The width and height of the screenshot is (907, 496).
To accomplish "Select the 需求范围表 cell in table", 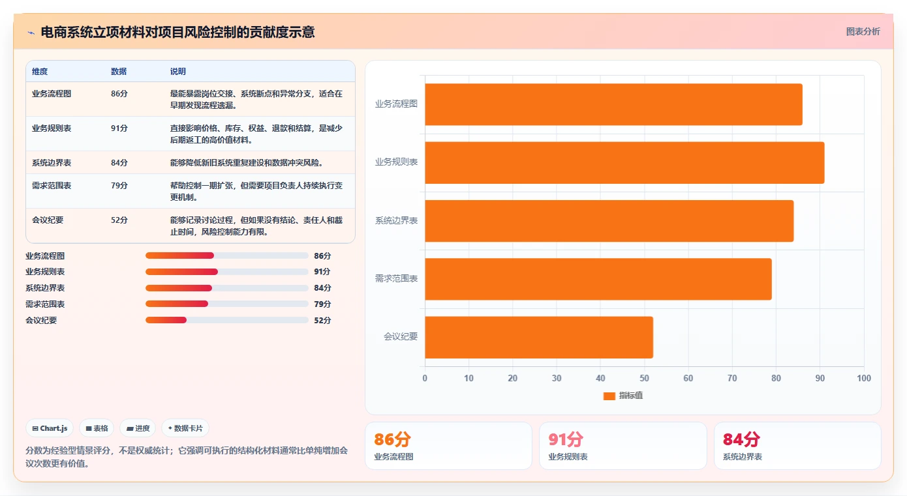I will coord(52,186).
